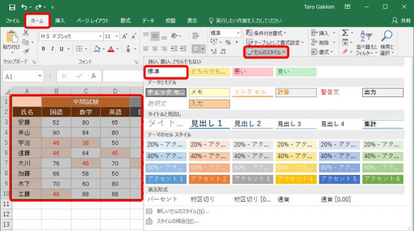Decrease indent of cell contents

tap(174, 49)
